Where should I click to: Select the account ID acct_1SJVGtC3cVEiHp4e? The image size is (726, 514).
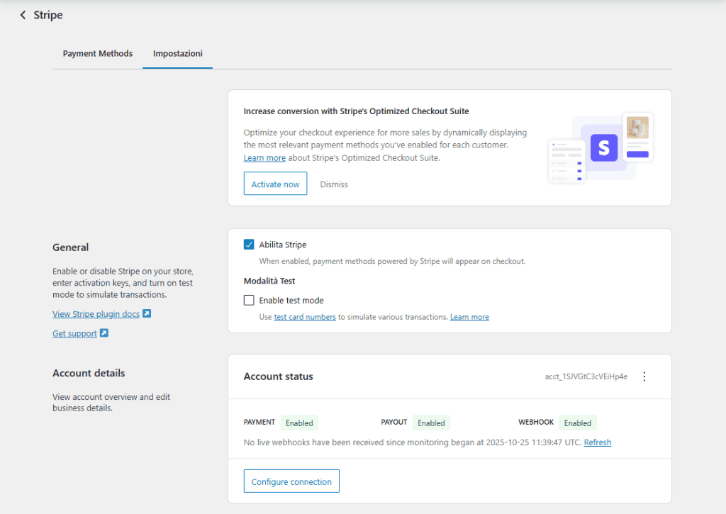coord(588,376)
